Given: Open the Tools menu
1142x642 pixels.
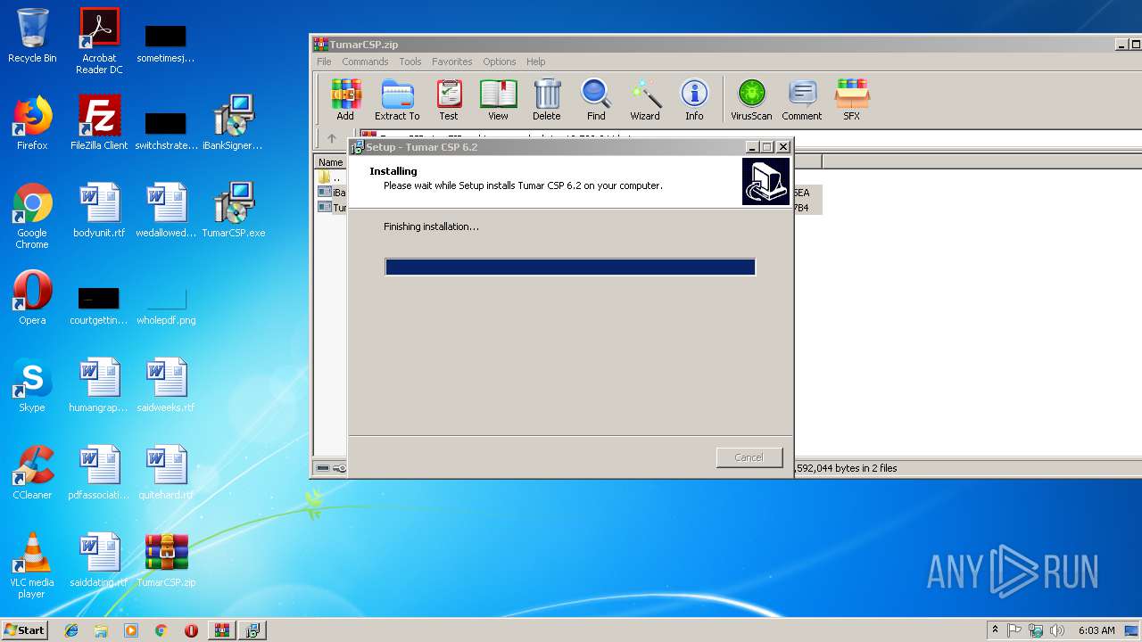Looking at the screenshot, I should (410, 62).
